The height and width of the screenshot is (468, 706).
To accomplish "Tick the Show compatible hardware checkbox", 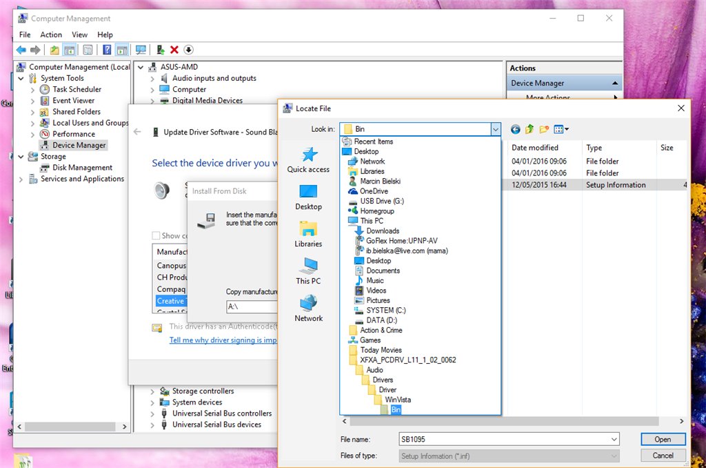I will click(x=156, y=235).
